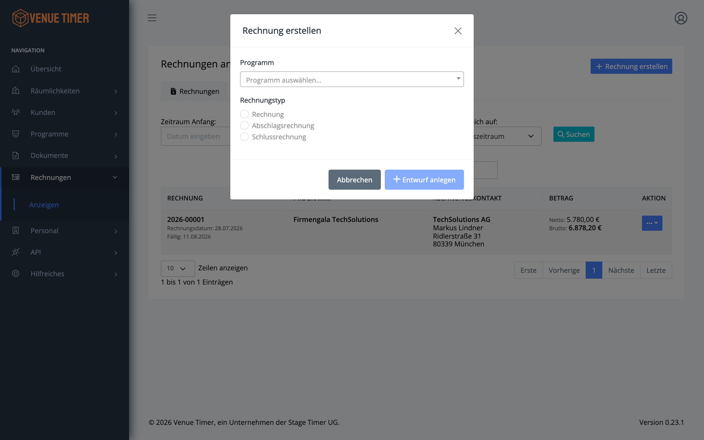Toggle the hamburger sidebar menu icon
Screen dimensions: 704x440
click(152, 18)
